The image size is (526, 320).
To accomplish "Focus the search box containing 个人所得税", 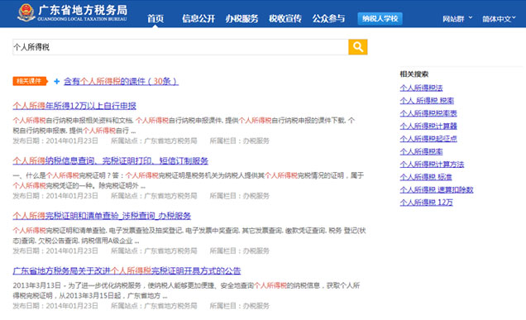I will click(x=180, y=47).
